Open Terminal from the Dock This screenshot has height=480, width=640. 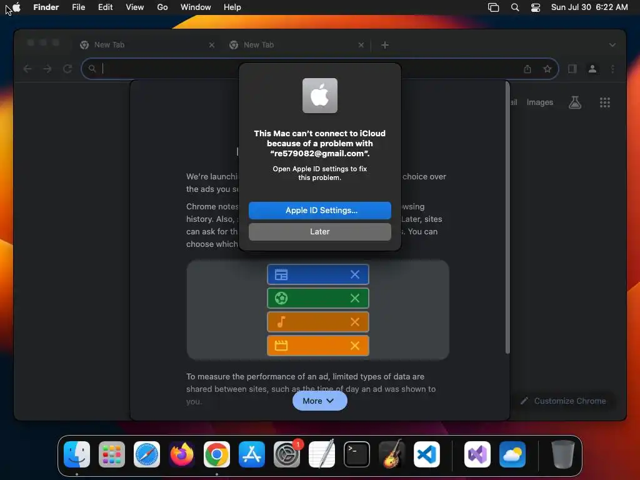point(357,454)
